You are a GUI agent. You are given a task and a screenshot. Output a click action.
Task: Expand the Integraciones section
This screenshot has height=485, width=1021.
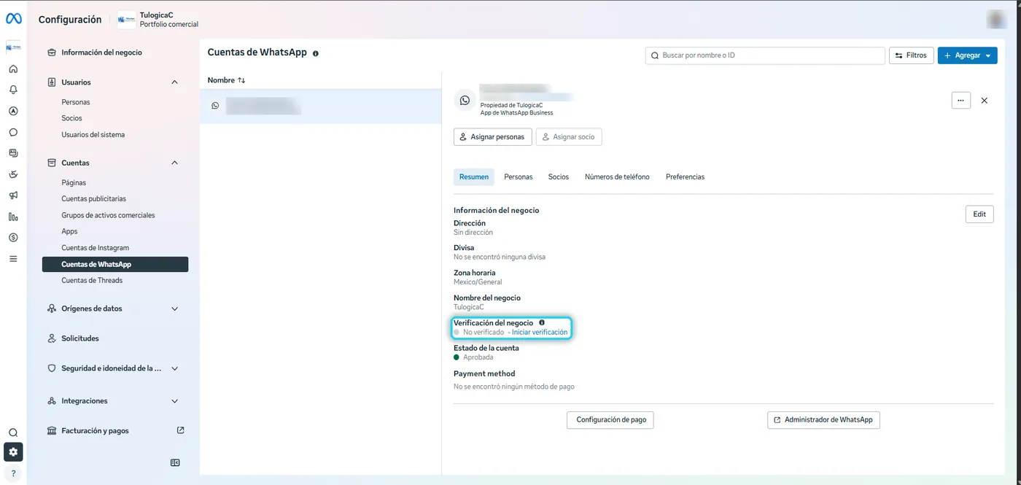tap(174, 401)
